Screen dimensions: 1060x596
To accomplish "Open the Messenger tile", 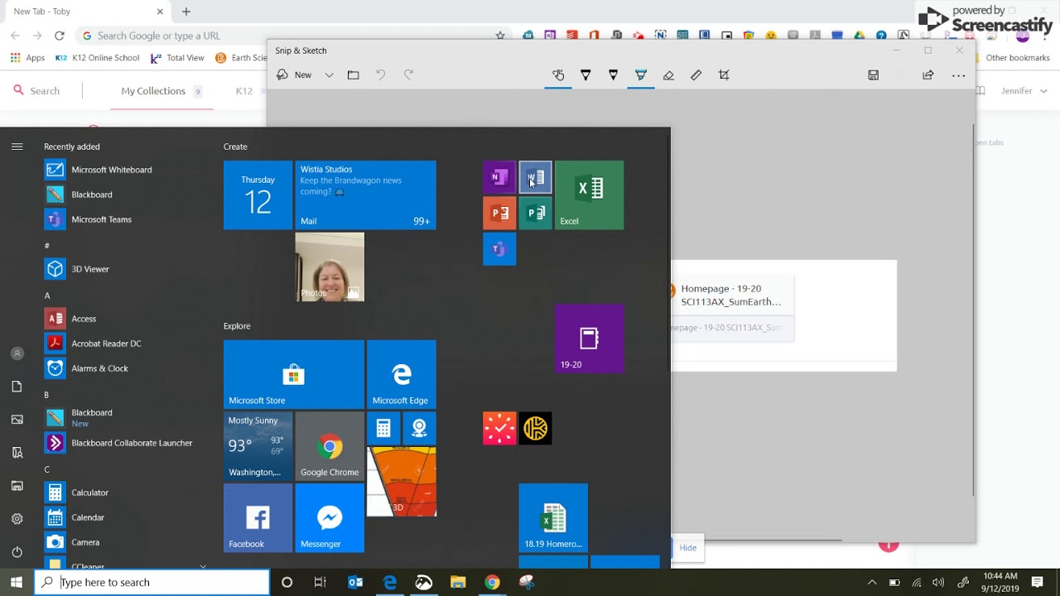I will 330,518.
